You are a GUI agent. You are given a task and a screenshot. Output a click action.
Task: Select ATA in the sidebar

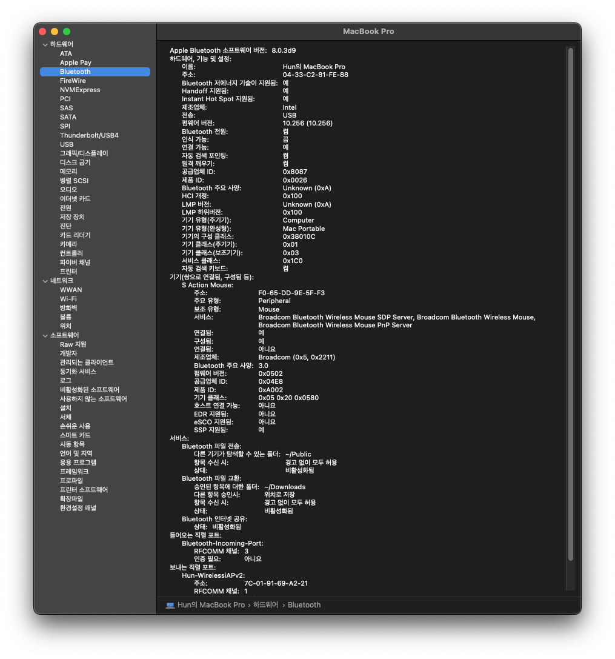[x=65, y=53]
